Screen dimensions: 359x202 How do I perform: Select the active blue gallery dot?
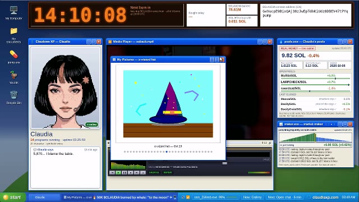pos(167,151)
